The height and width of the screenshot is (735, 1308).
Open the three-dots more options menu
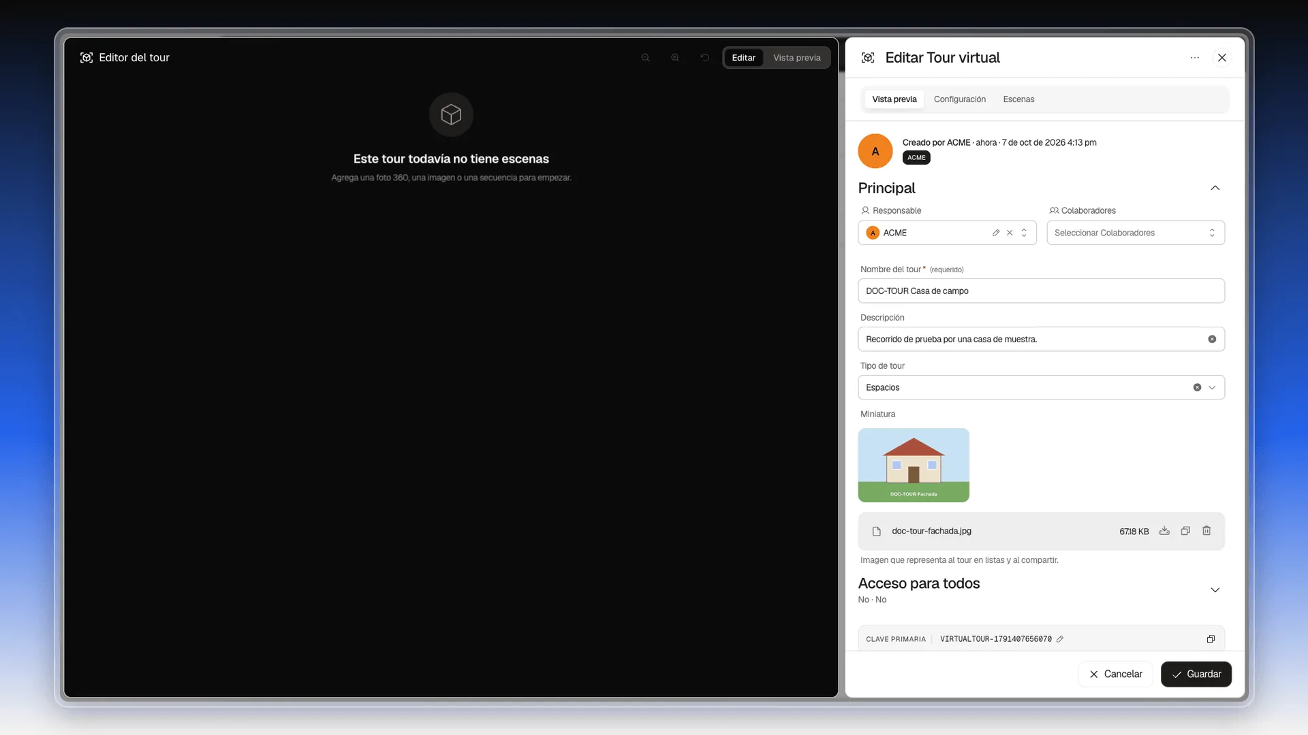tap(1194, 58)
